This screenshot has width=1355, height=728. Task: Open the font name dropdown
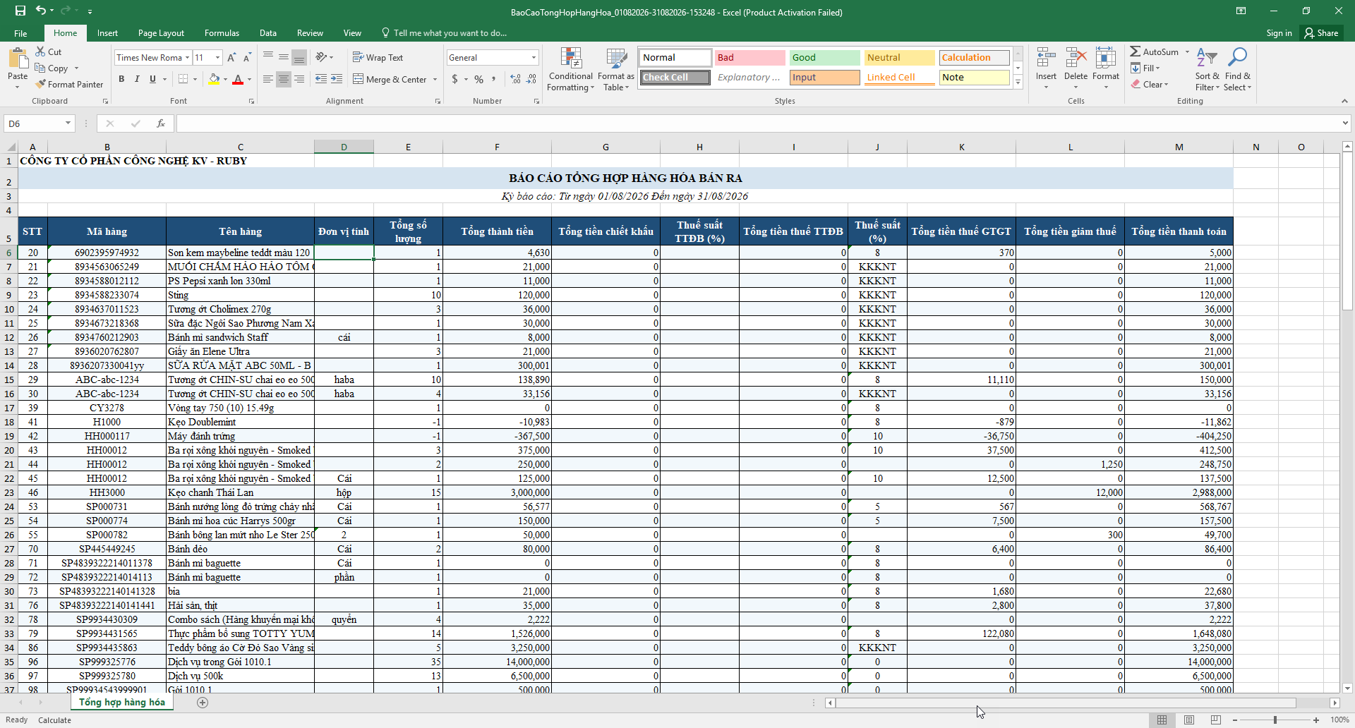tap(187, 58)
